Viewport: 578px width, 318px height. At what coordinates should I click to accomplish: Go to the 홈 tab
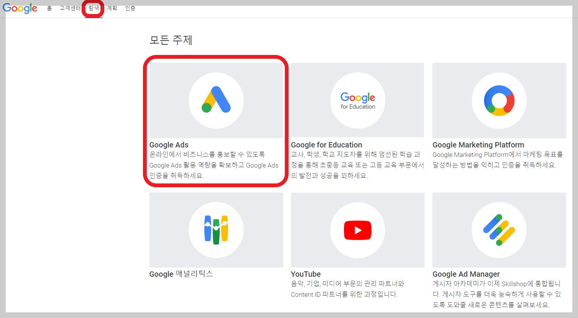(49, 8)
